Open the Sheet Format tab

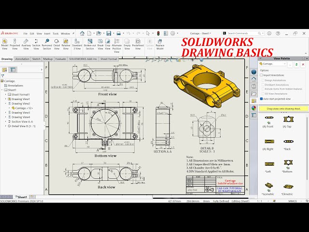[x=109, y=59]
